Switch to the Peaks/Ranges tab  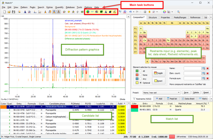point(181,17)
